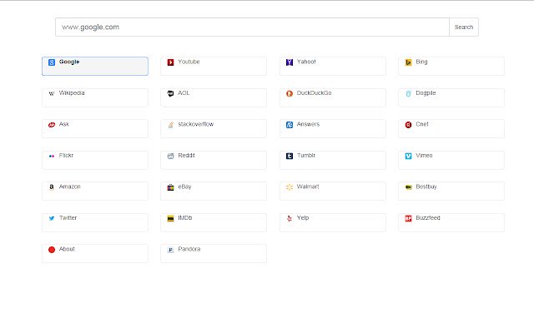Image resolution: width=534 pixels, height=333 pixels.
Task: Pick the Yelp label text
Action: tap(303, 218)
